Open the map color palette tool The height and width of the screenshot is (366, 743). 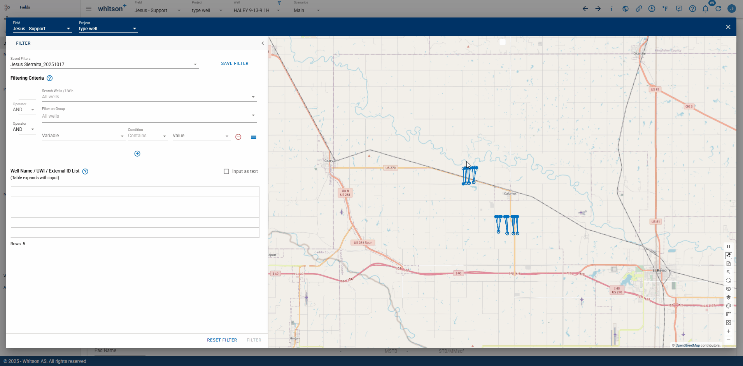(x=728, y=306)
